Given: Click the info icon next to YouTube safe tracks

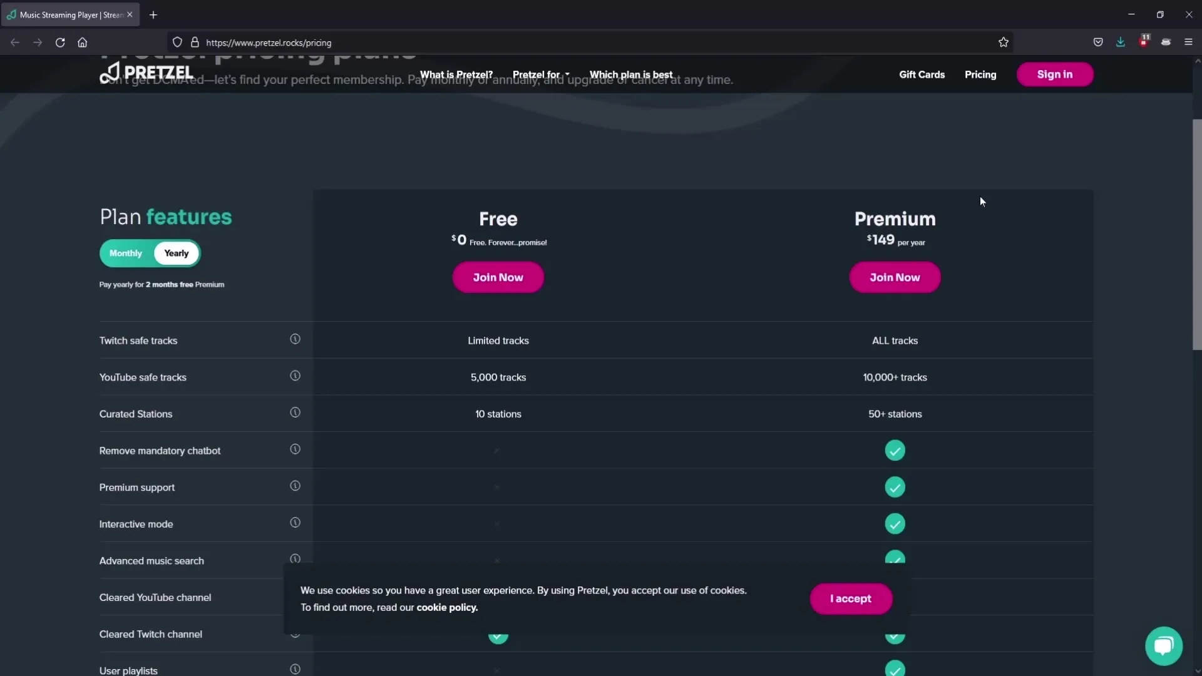Looking at the screenshot, I should (x=295, y=376).
